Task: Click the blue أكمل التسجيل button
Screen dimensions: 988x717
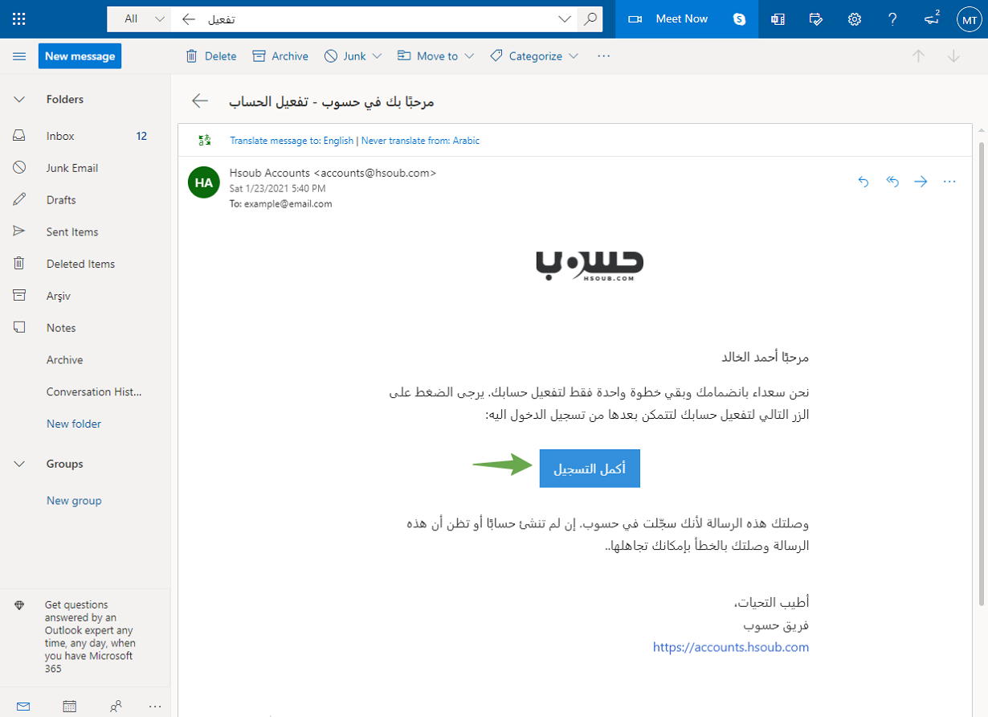Action: click(x=590, y=469)
